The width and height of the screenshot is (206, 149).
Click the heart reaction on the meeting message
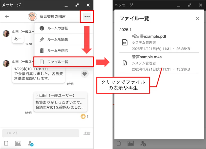[84, 74]
